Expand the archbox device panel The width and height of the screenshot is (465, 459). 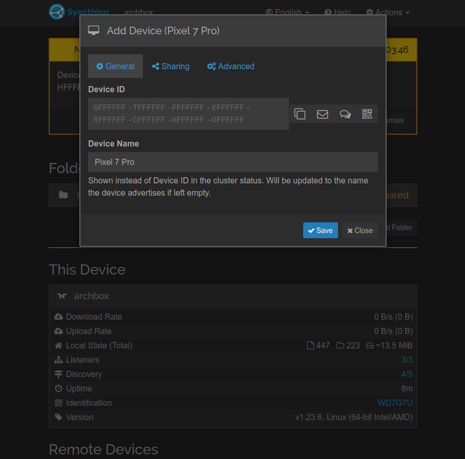92,296
